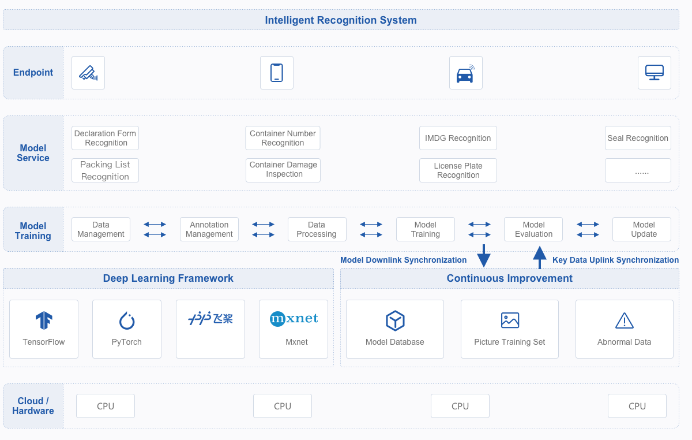Screen dimensions: 692x440
Task: Click the Mxnet logo
Action: [294, 319]
